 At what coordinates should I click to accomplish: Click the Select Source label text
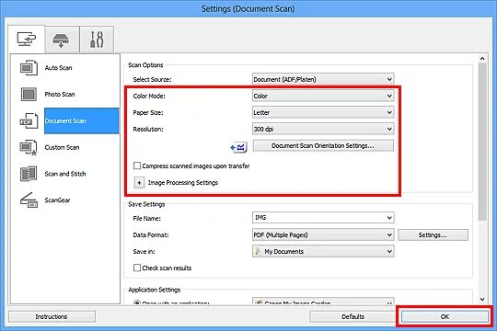pos(152,79)
